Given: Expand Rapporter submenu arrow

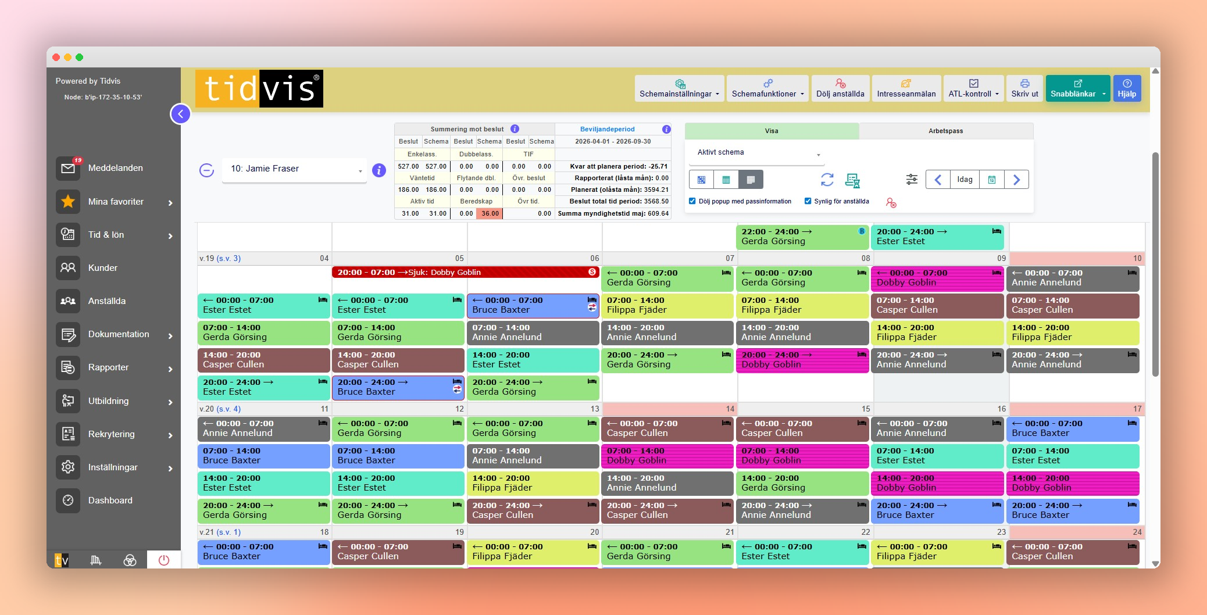Looking at the screenshot, I should point(170,369).
